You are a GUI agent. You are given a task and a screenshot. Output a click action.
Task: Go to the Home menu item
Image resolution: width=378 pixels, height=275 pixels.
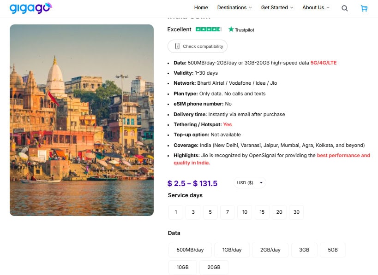[x=201, y=7]
